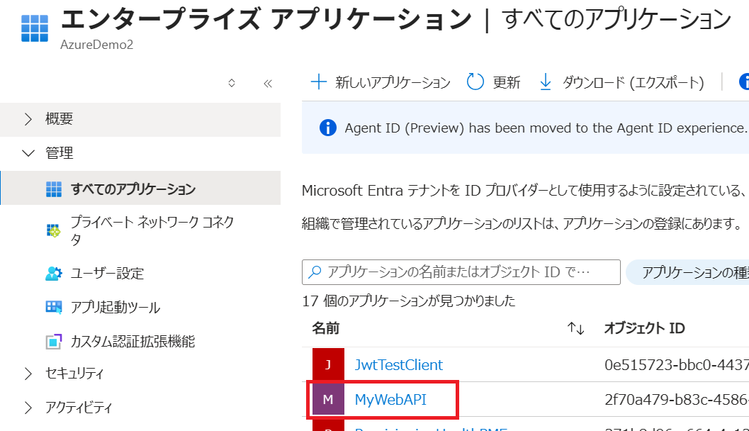749x431 pixels.
Task: Click ダウンロード (エクスポート) button
Action: click(x=621, y=82)
